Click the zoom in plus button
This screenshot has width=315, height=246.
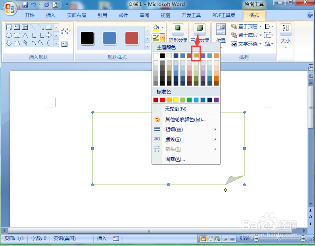[x=303, y=238]
